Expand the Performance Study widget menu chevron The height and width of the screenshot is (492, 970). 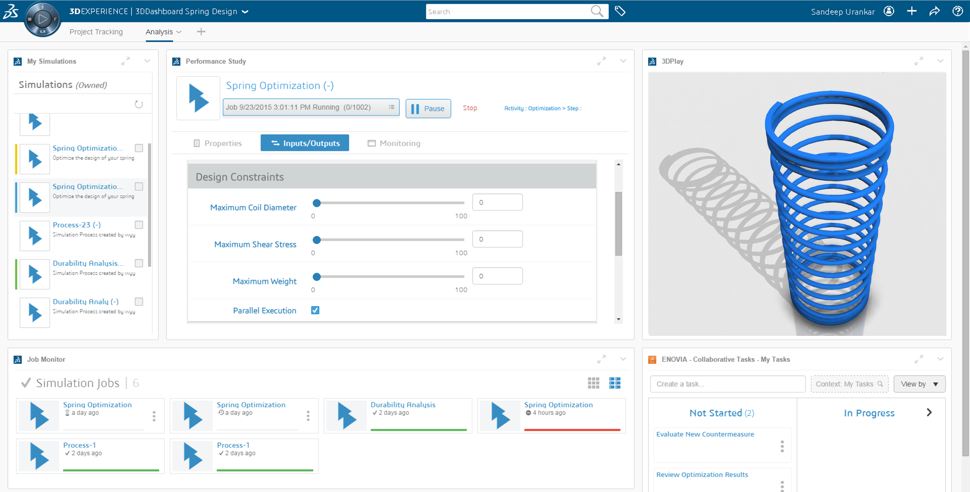coord(623,61)
